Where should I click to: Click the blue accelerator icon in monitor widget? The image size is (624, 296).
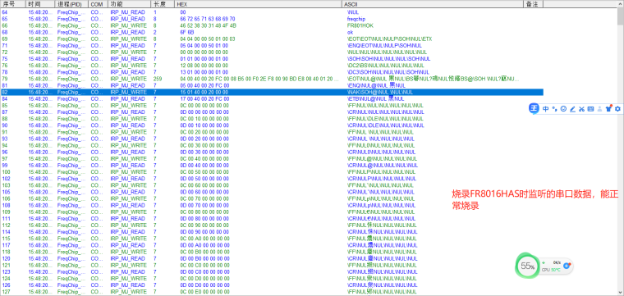pyautogui.click(x=567, y=266)
